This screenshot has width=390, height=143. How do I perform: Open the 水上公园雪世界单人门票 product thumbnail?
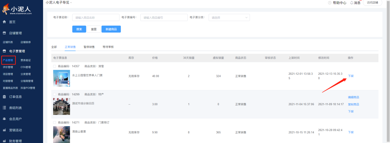coord(62,78)
